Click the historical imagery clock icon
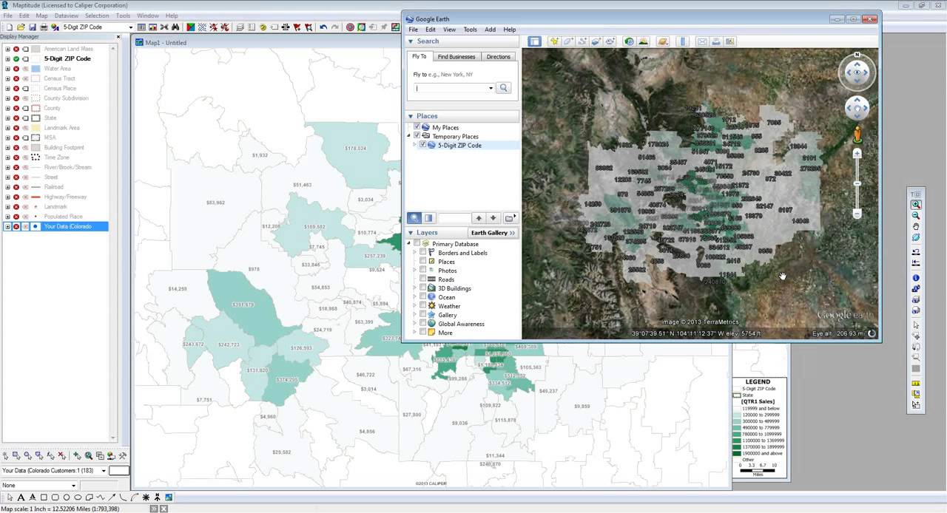This screenshot has width=947, height=513. pos(629,41)
